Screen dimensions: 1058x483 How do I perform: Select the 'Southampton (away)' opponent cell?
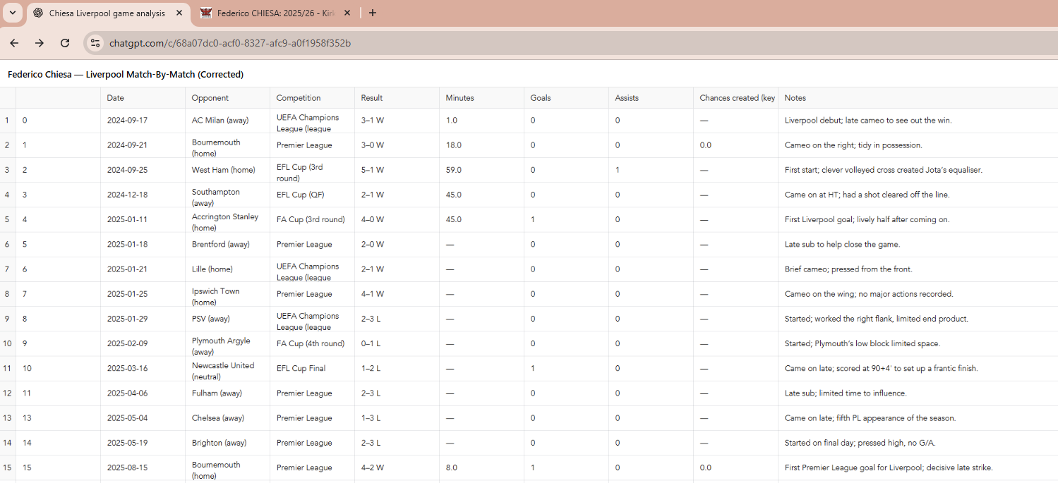(x=227, y=195)
